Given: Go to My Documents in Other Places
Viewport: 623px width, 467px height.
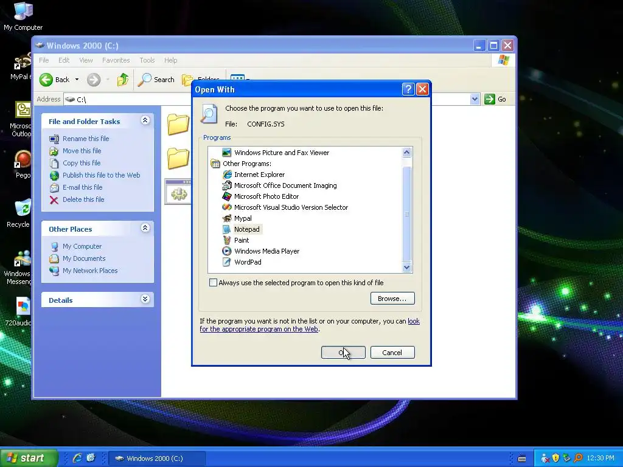Looking at the screenshot, I should 84,258.
